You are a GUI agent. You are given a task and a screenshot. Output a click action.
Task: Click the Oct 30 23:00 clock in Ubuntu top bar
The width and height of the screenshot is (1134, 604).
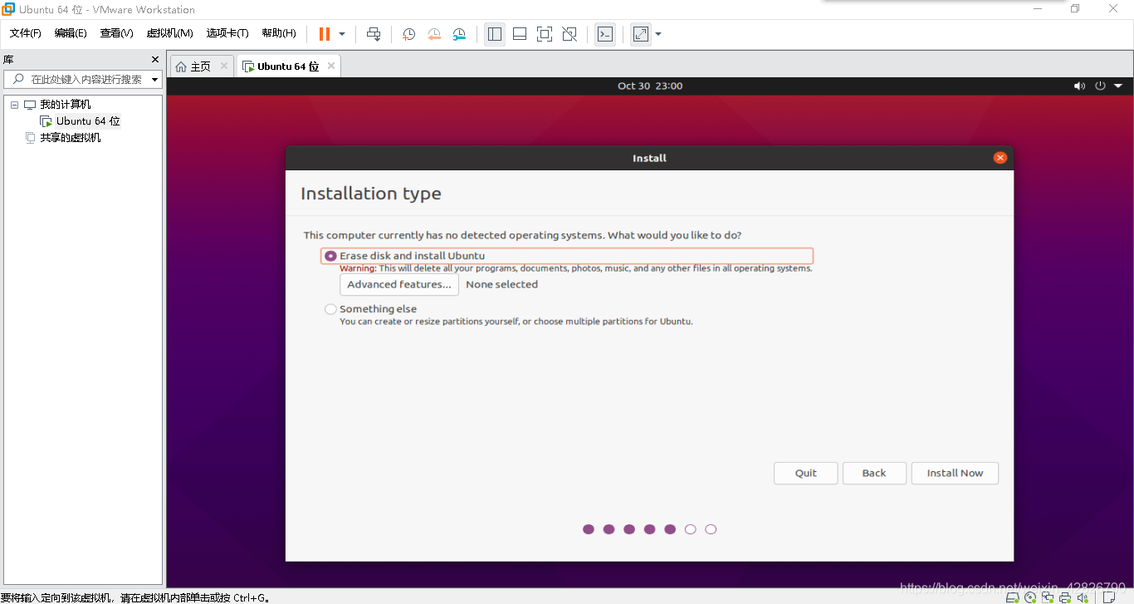650,86
